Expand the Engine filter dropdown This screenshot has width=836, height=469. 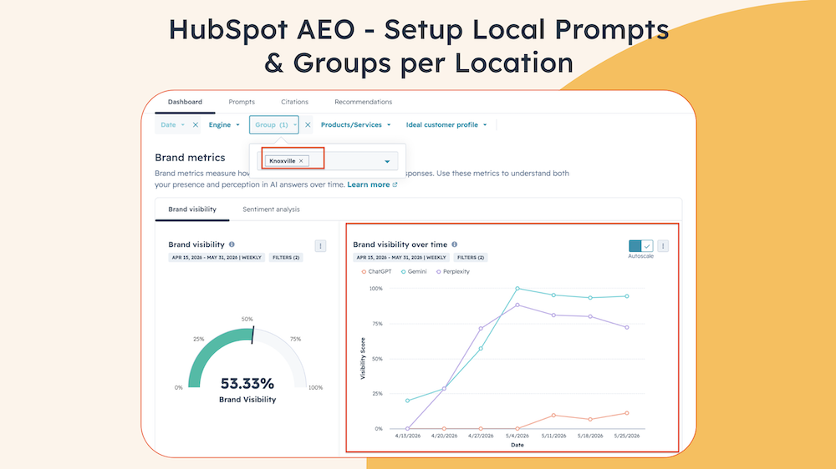224,124
